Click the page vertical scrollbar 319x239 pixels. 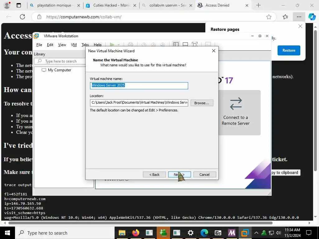(x=316, y=101)
